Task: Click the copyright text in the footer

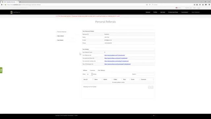Action: click(x=67, y=115)
